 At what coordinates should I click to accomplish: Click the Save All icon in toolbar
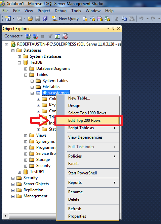(45, 19)
